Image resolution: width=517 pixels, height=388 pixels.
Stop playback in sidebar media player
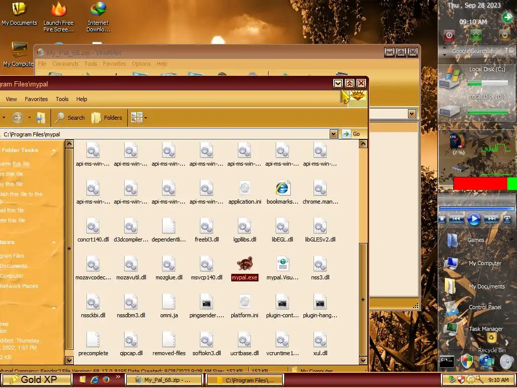(442, 219)
